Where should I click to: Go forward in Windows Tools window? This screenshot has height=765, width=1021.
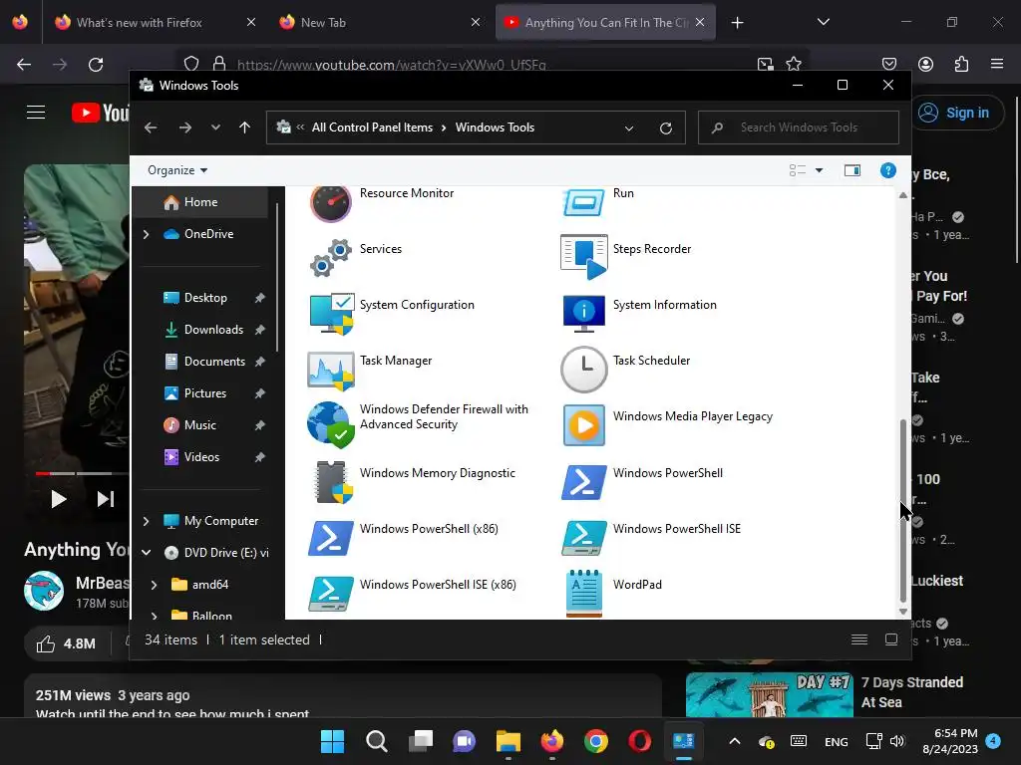tap(184, 127)
